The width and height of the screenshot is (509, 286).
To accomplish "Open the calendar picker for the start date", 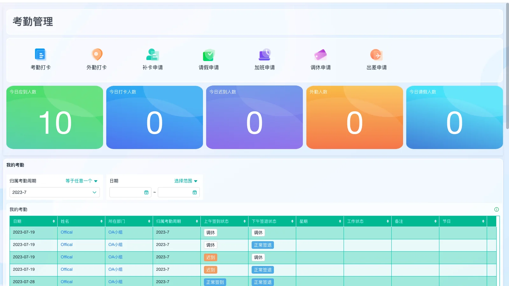I will pos(146,192).
